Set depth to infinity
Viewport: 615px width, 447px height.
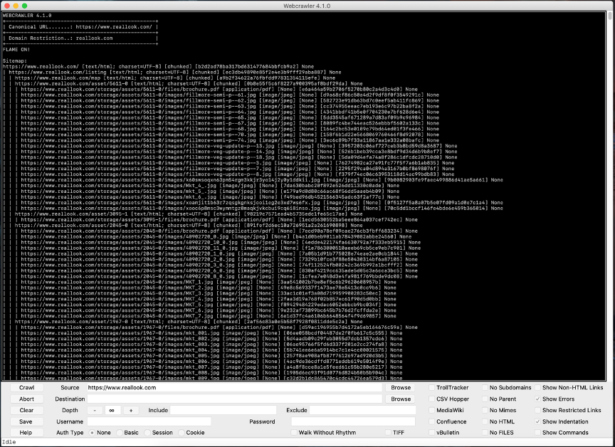[x=112, y=411]
